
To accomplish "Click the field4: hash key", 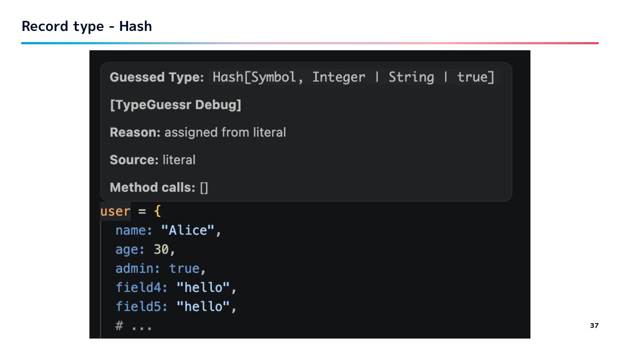I will pyautogui.click(x=142, y=287).
